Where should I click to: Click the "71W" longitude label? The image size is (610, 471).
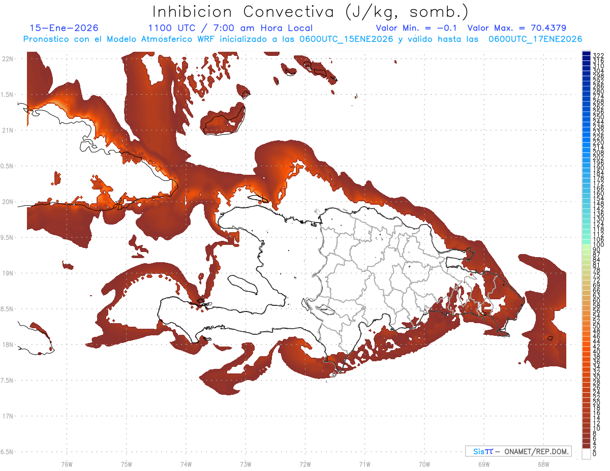[x=364, y=463]
